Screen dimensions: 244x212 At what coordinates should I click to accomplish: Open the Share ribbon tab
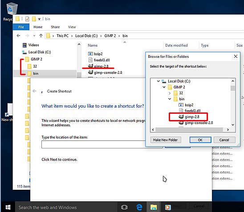coord(55,27)
